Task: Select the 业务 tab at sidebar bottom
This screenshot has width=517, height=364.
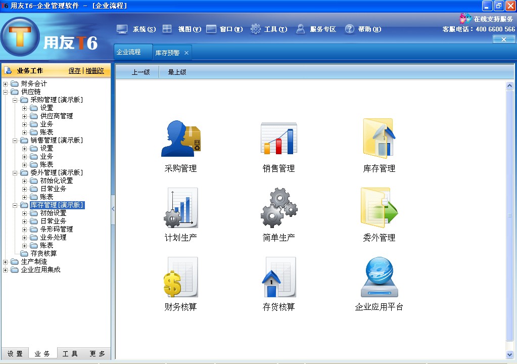Action: (x=42, y=354)
